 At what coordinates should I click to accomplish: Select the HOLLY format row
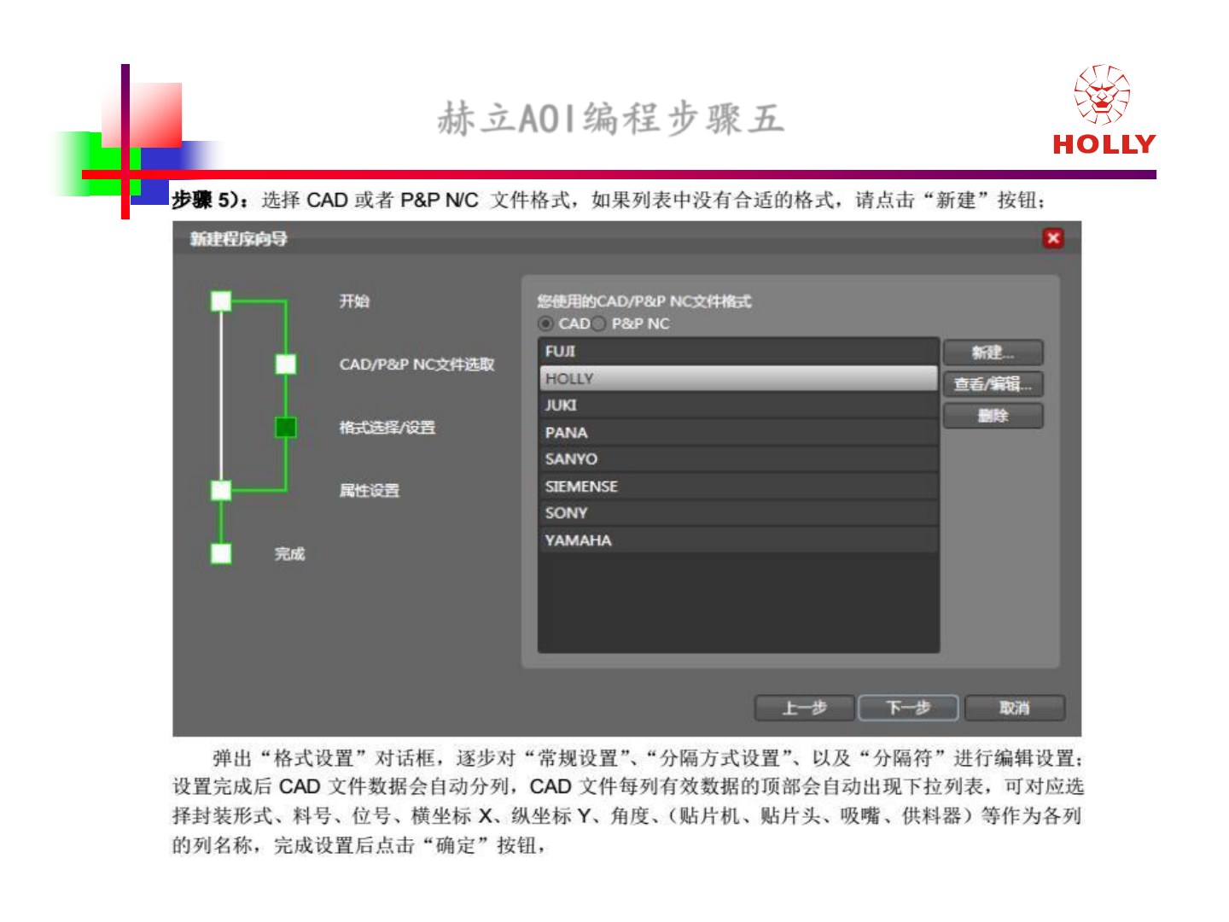738,378
